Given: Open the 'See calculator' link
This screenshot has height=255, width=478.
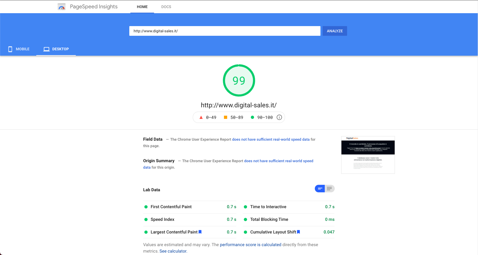Looking at the screenshot, I should (173, 251).
